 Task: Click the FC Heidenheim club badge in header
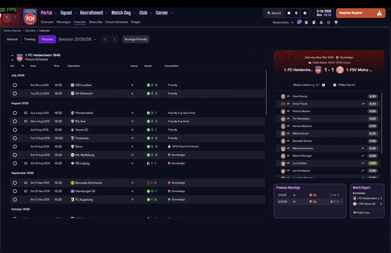coord(30,17)
